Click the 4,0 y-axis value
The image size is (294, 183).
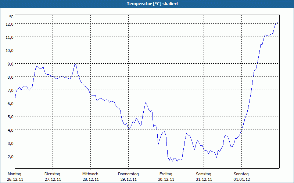(11, 130)
